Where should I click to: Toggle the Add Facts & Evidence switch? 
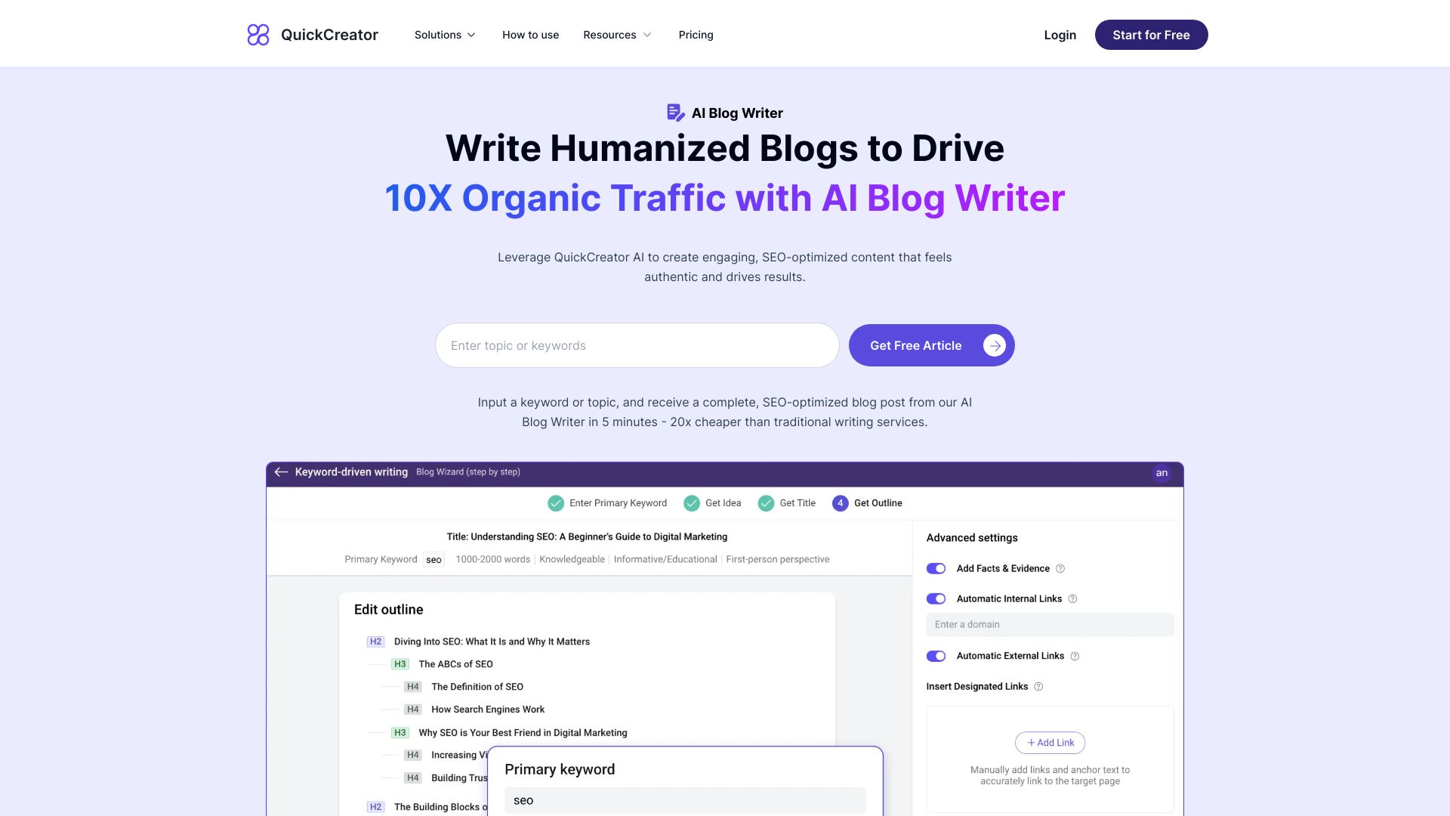point(936,568)
